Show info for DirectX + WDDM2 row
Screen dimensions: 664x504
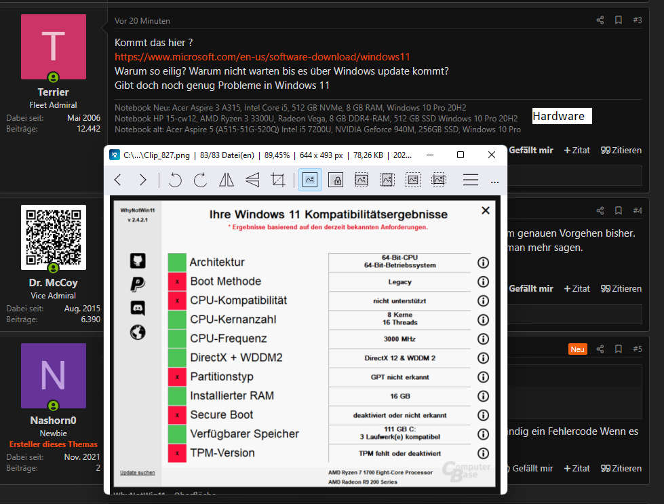coord(483,358)
